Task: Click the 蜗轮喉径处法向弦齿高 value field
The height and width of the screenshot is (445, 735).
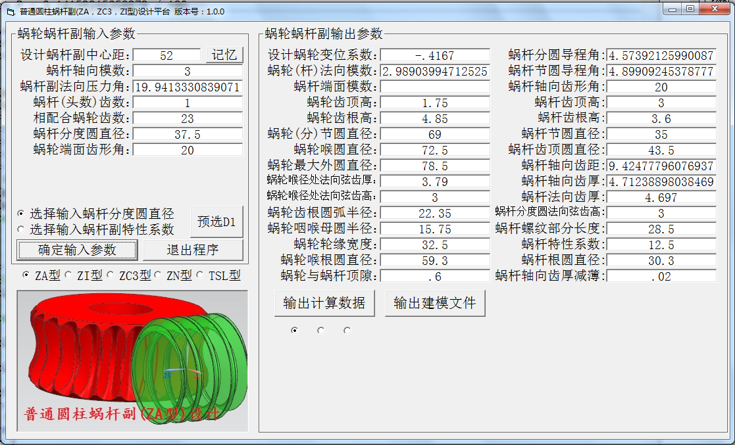Action: (435, 197)
